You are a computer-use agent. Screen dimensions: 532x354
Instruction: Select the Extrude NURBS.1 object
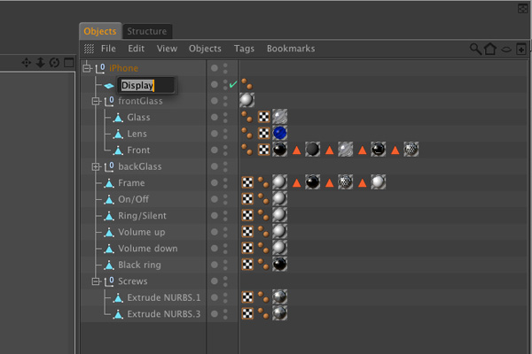(163, 297)
